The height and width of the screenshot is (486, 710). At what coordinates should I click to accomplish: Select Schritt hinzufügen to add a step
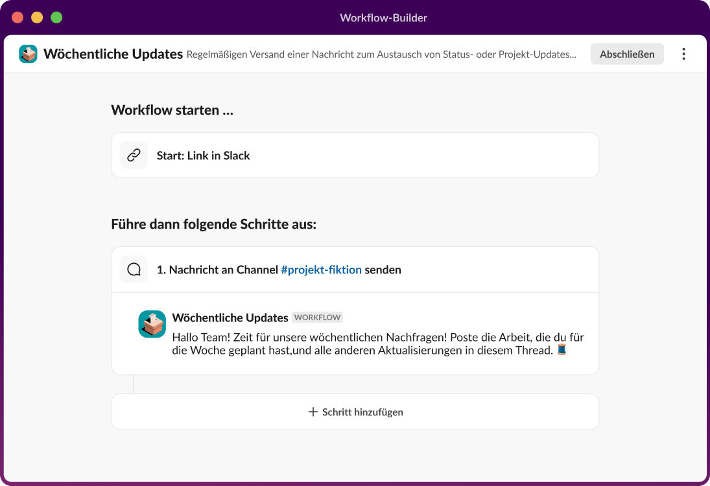pyautogui.click(x=355, y=411)
